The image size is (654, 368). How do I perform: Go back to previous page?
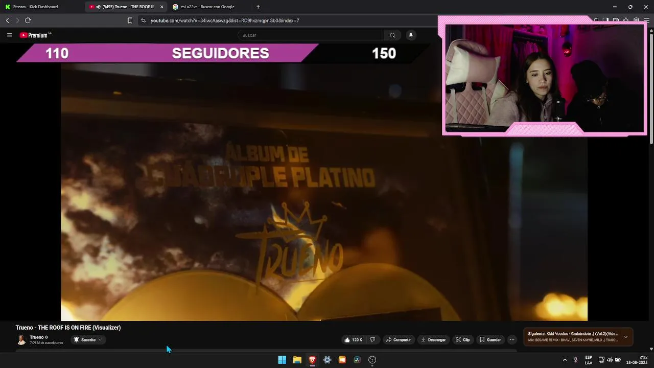(7, 20)
